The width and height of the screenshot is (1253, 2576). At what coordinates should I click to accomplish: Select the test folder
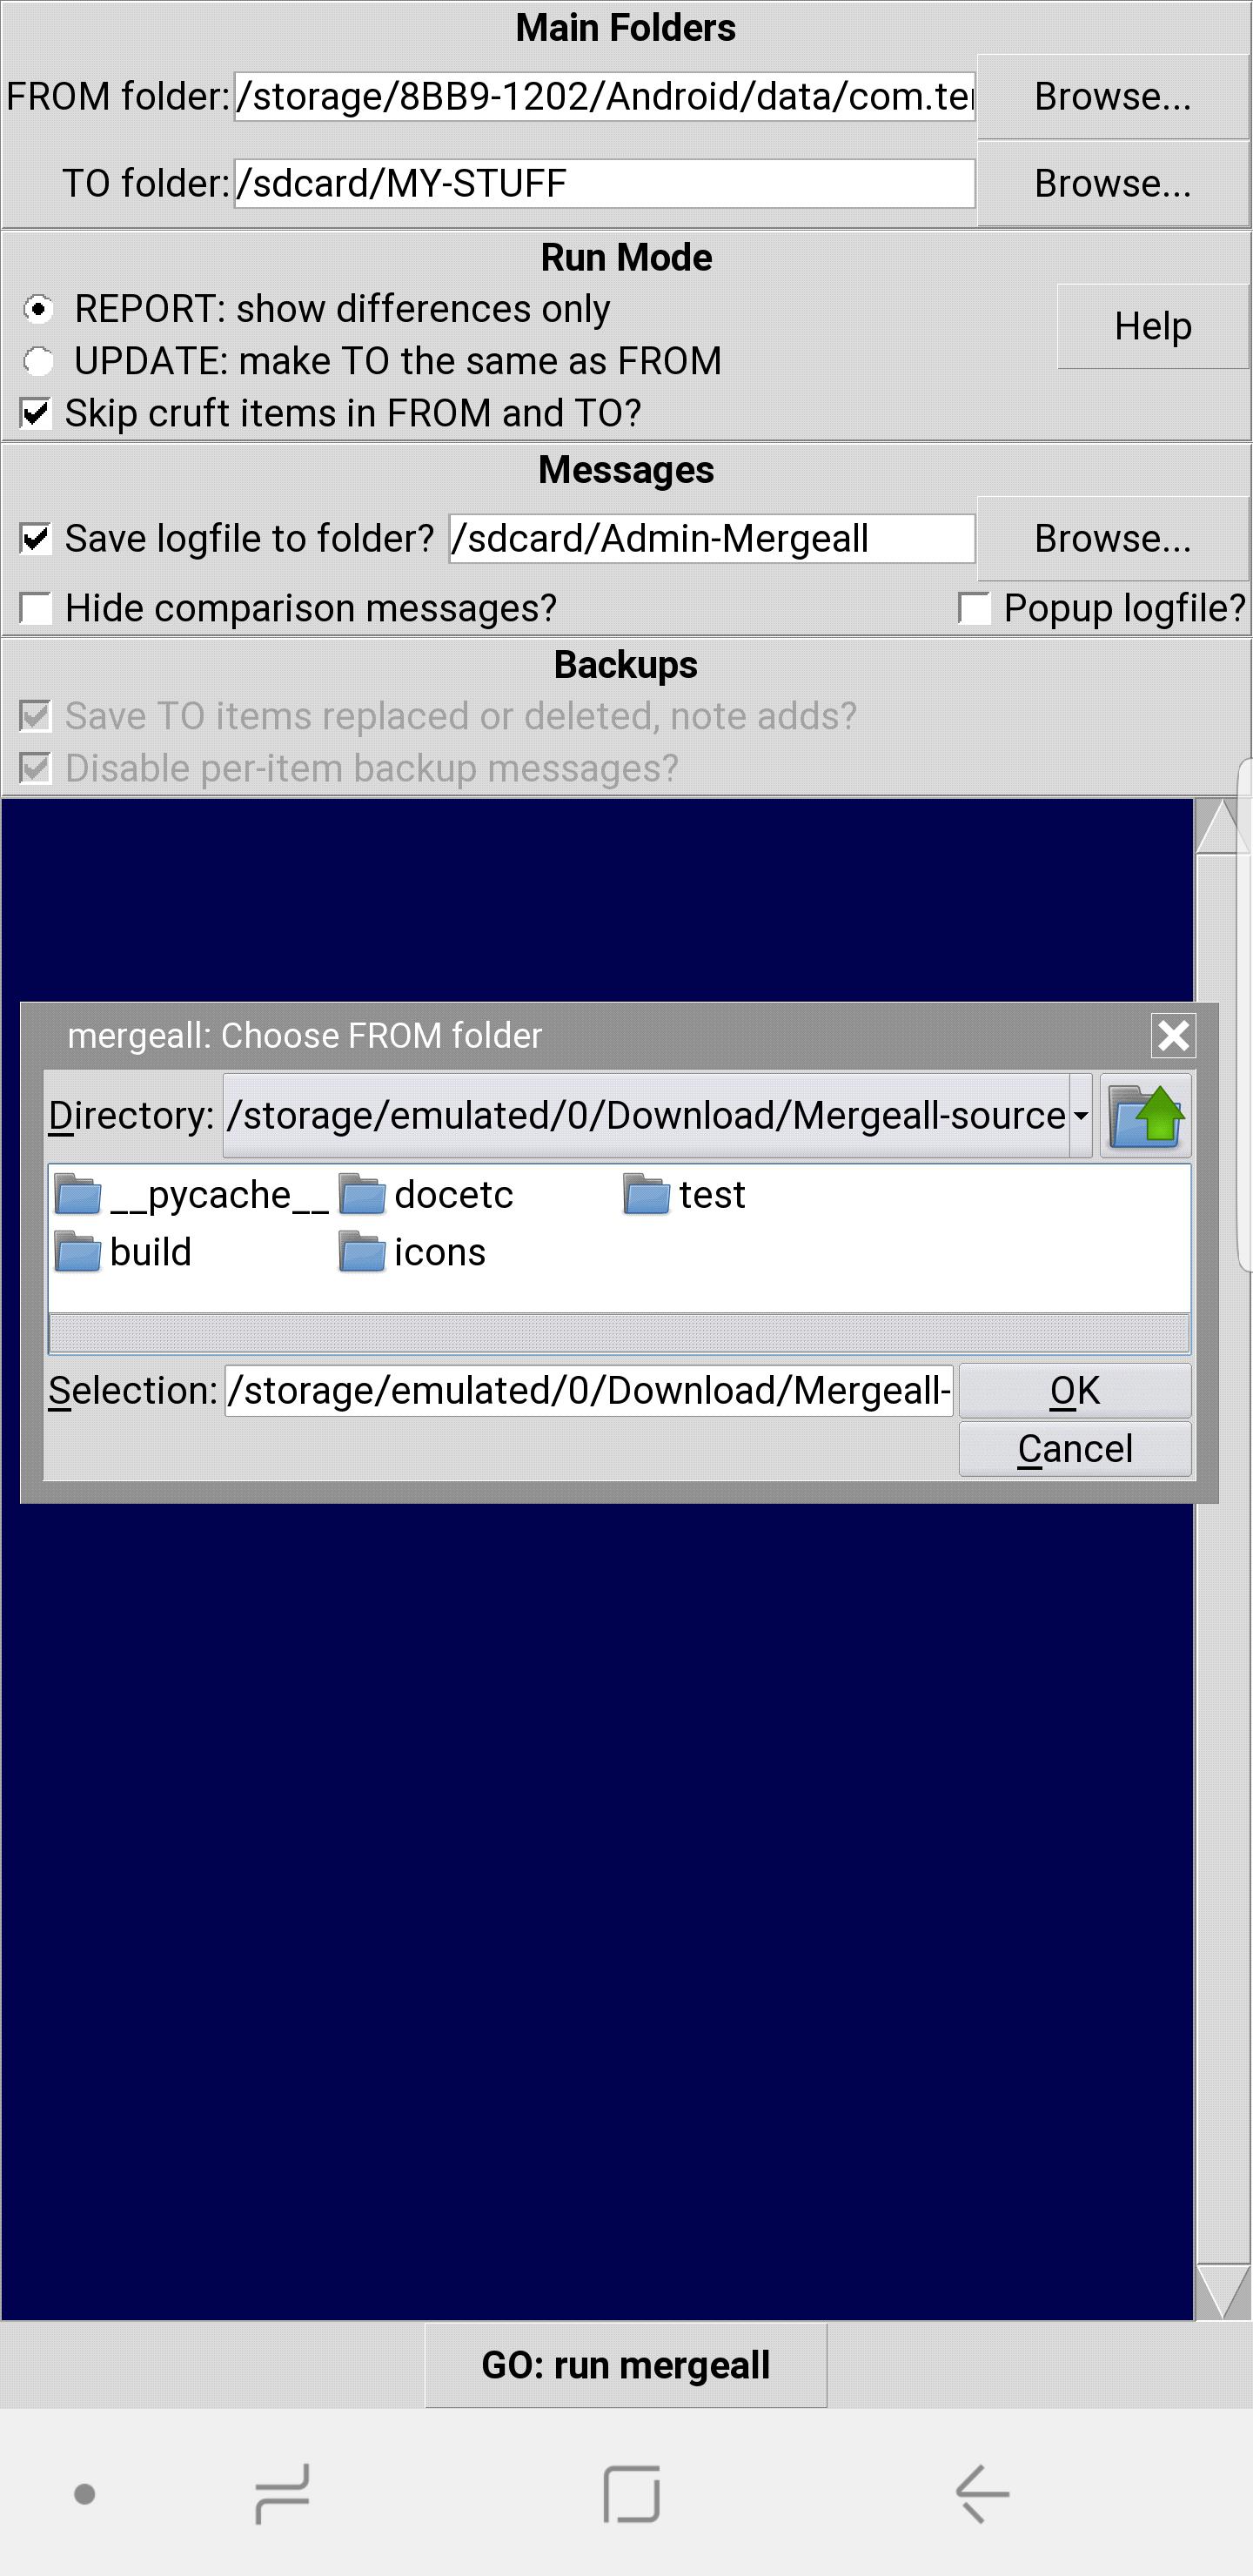[684, 1195]
